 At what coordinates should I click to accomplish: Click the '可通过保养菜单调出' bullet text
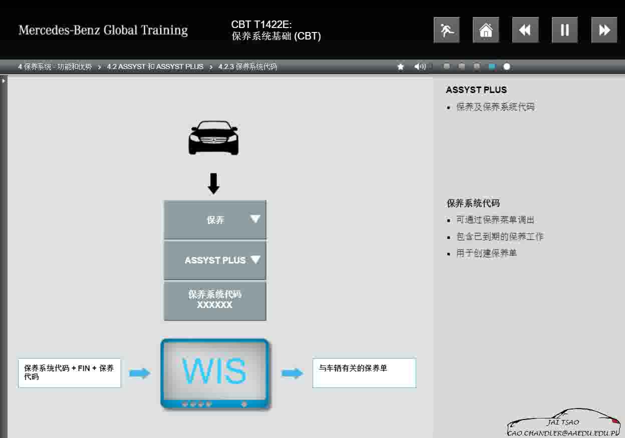(495, 220)
